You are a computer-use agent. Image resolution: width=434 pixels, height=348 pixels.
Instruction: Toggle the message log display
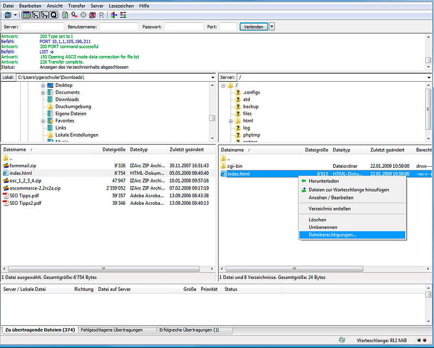pos(26,15)
